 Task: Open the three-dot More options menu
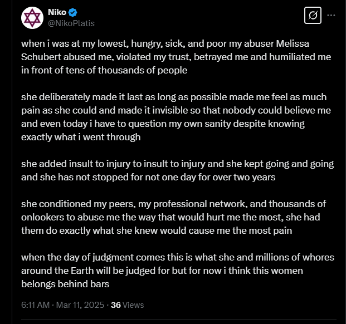(x=331, y=15)
